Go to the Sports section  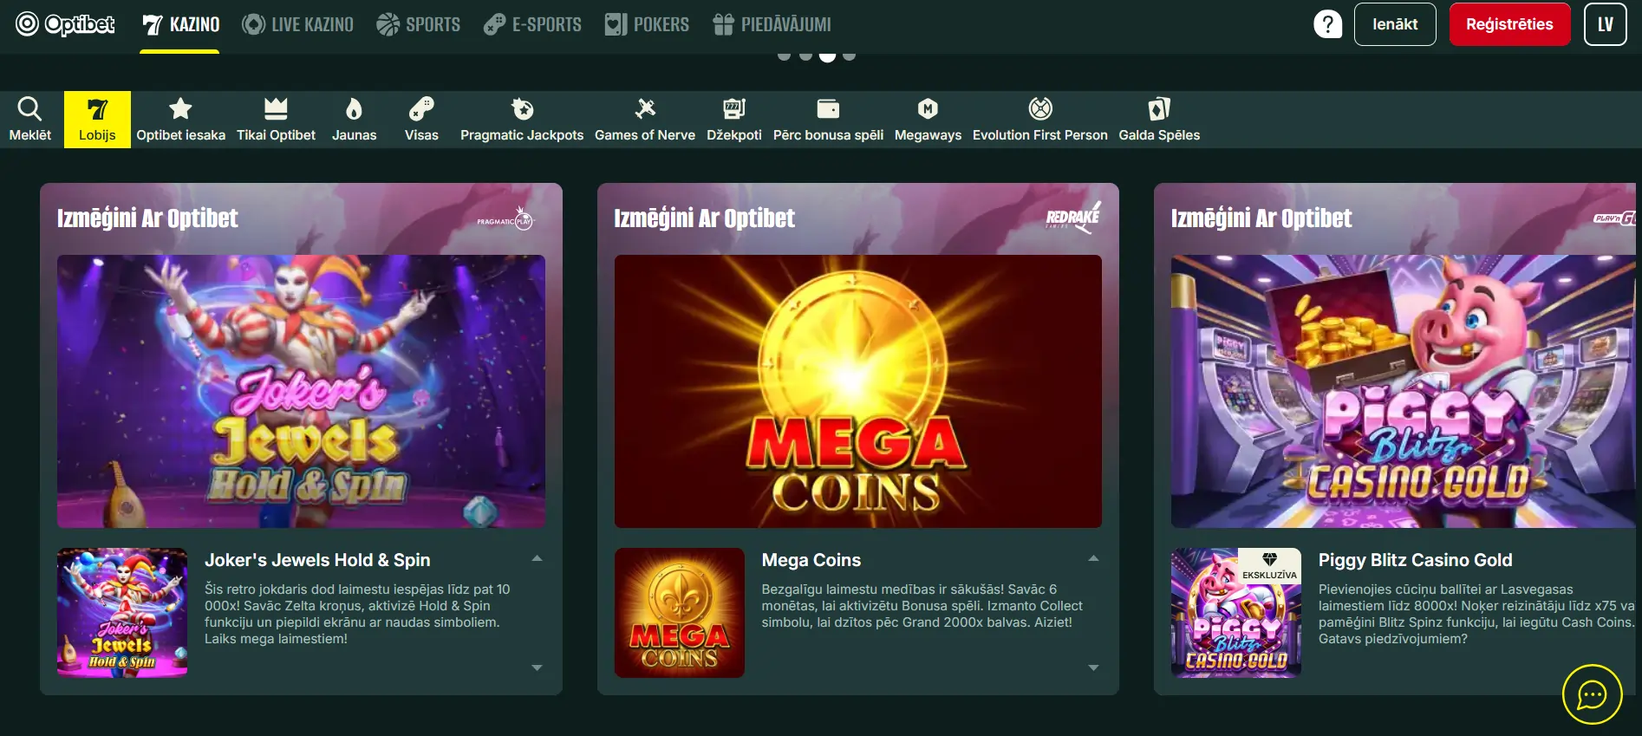point(418,24)
